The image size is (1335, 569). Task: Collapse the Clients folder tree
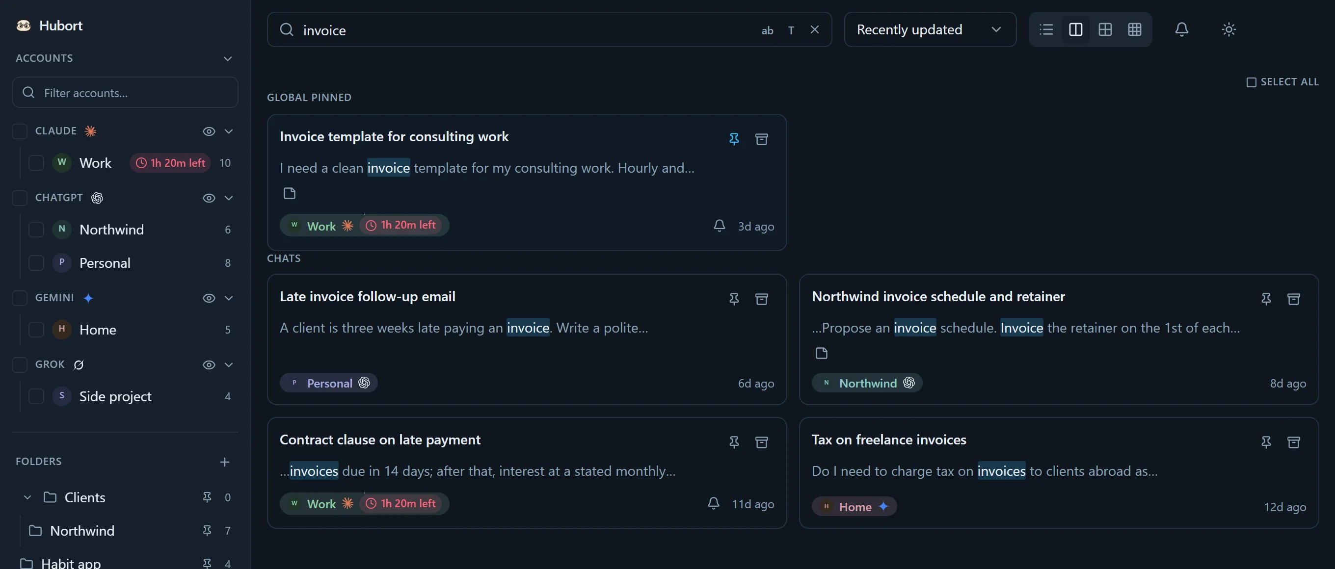(27, 497)
